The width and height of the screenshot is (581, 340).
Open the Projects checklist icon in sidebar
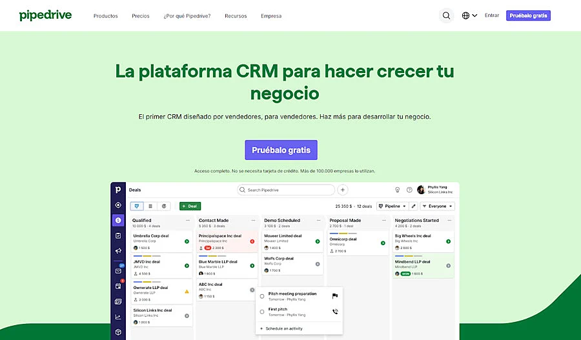(118, 235)
